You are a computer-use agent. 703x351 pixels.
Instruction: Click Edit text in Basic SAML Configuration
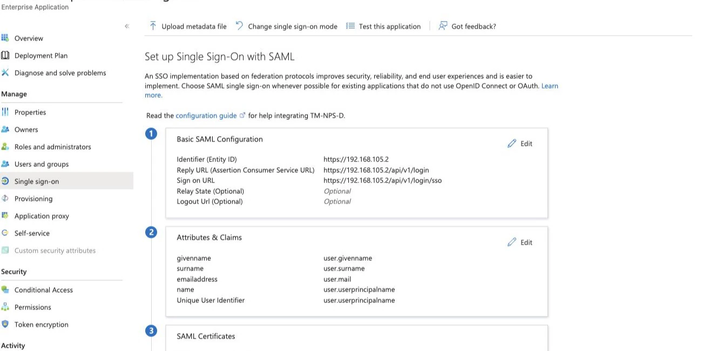(x=526, y=144)
